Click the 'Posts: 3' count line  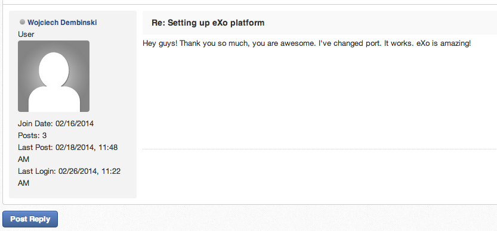point(32,135)
